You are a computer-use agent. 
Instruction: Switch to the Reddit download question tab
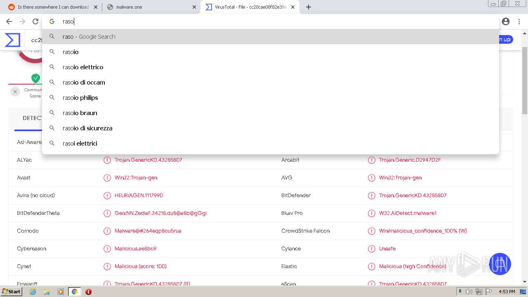(53, 7)
